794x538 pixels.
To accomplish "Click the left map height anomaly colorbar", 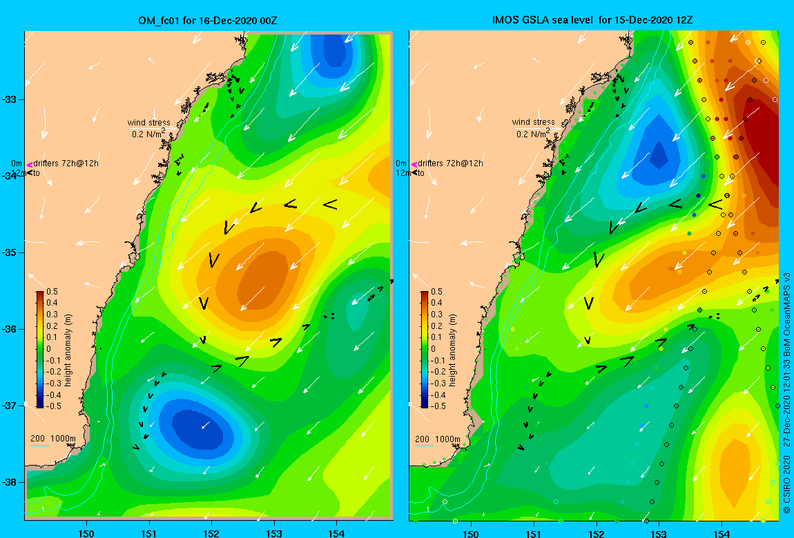I will (x=40, y=350).
